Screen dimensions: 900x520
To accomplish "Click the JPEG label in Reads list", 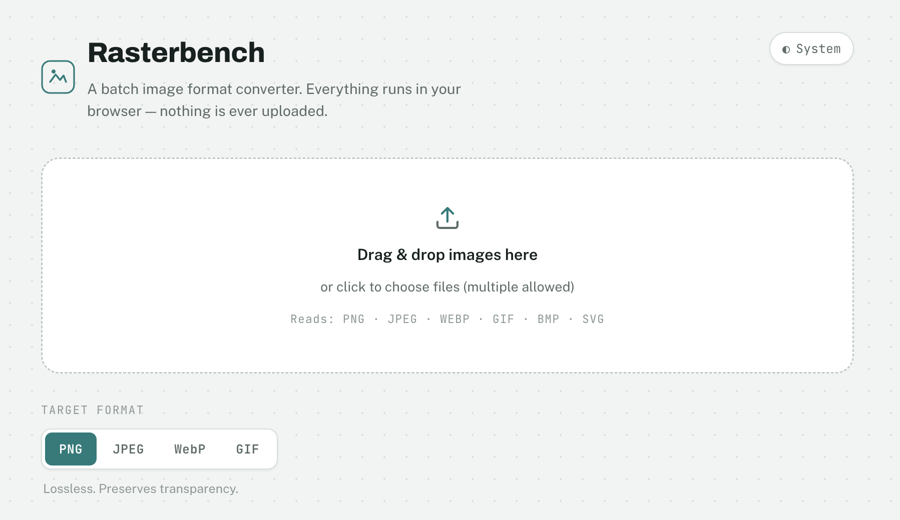I will pyautogui.click(x=402, y=319).
